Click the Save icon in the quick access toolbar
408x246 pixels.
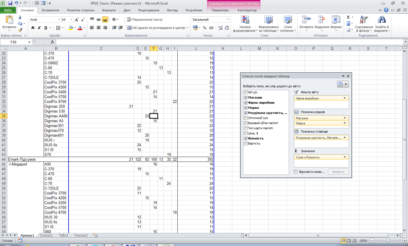pyautogui.click(x=10, y=3)
